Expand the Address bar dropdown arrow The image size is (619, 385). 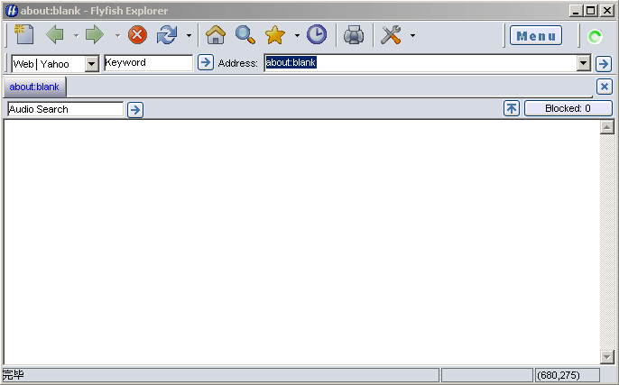click(x=583, y=63)
